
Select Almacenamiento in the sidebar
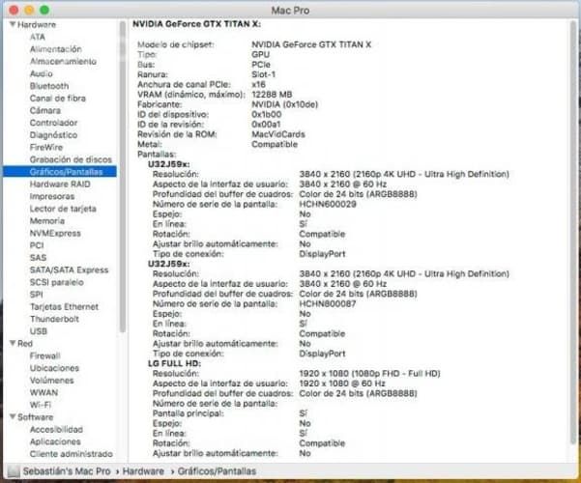tap(63, 61)
